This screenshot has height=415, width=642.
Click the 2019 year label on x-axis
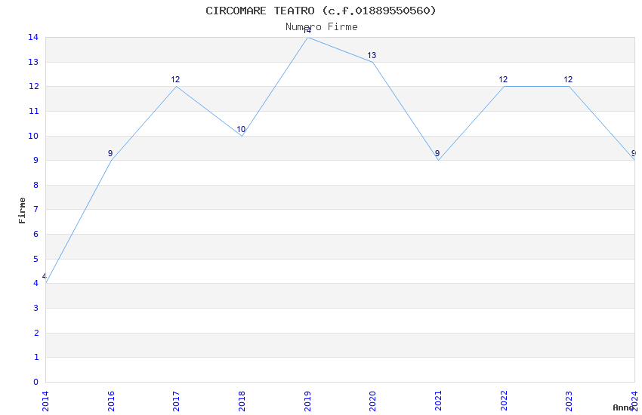(307, 401)
